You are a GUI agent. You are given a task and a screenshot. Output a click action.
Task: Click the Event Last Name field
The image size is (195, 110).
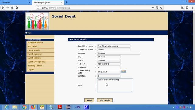pyautogui.click(x=114, y=50)
